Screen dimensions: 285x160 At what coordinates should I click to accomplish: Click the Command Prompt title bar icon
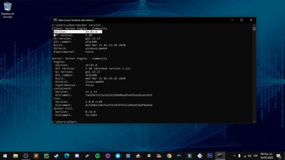pos(55,20)
